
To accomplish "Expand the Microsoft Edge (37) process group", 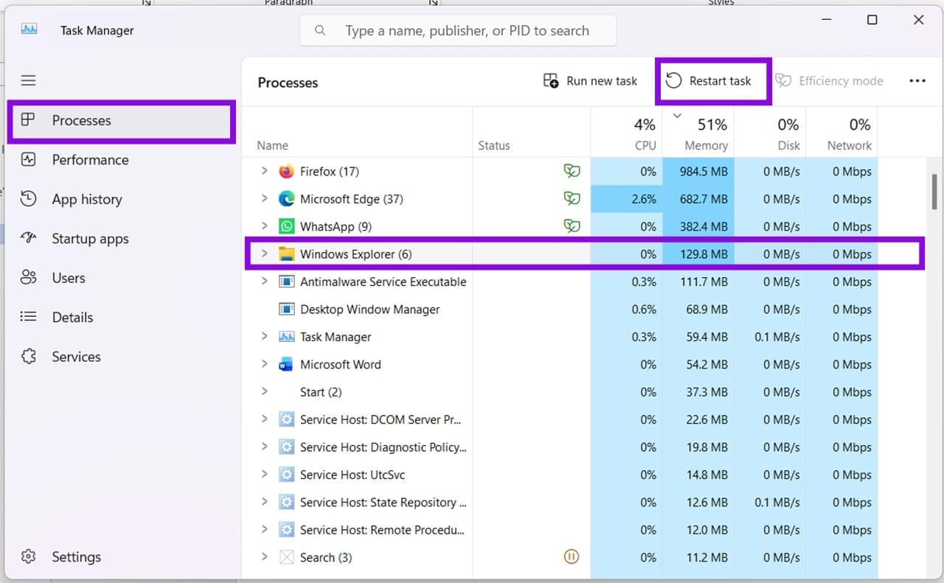I will [x=265, y=199].
